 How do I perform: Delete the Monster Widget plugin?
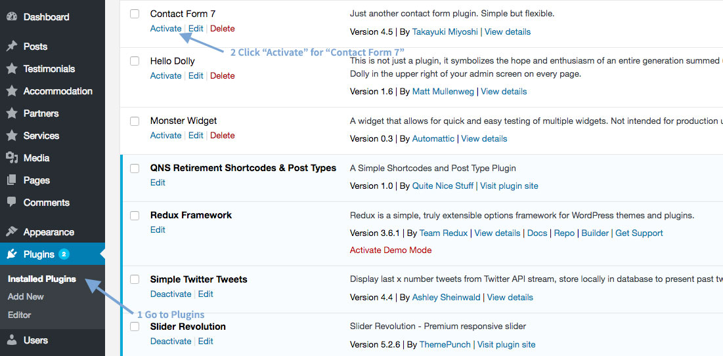click(x=222, y=136)
